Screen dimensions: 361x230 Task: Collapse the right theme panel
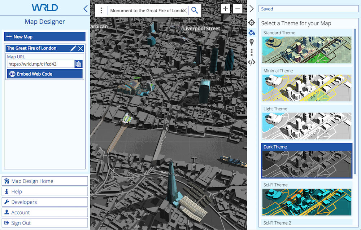[252, 9]
